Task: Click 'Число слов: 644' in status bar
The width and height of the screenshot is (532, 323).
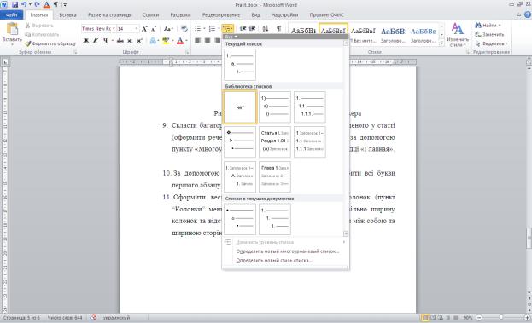Action: pyautogui.click(x=65, y=318)
